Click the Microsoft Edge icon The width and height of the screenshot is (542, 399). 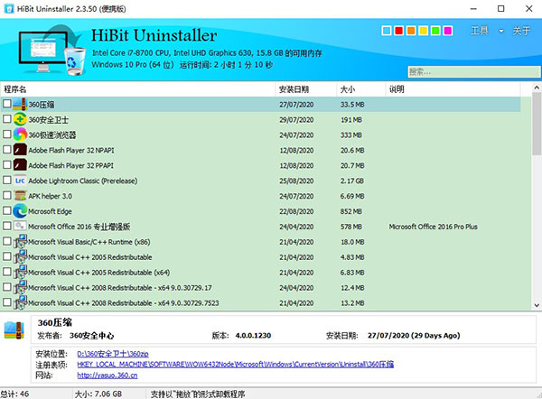(x=20, y=211)
